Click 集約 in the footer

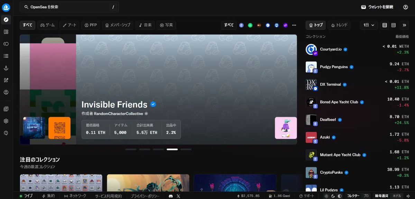(x=48, y=196)
